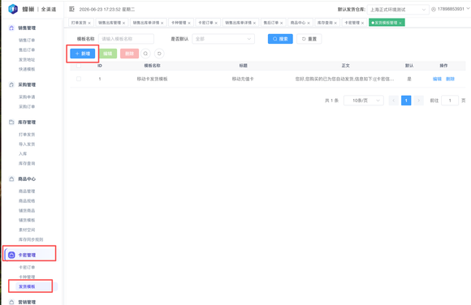Click the 重置 reset button

(x=309, y=39)
